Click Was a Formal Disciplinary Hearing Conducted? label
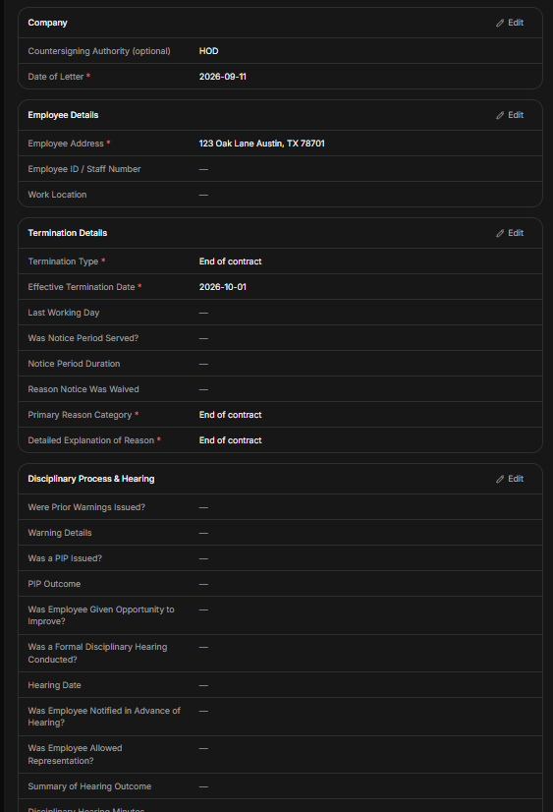553x812 pixels. click(97, 654)
